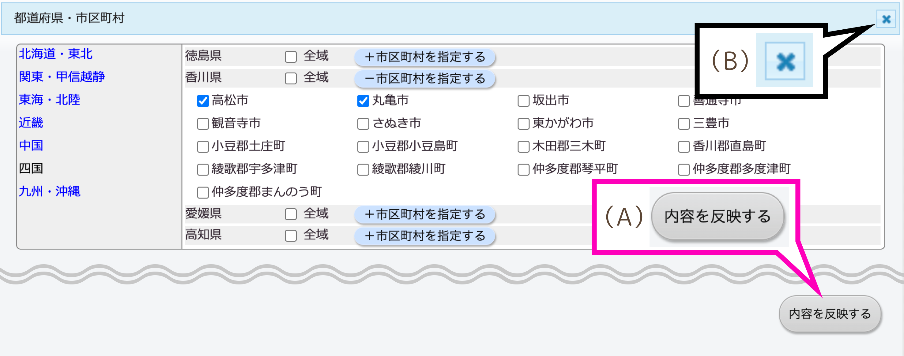Check the 観音寺市 checkbox

(203, 124)
